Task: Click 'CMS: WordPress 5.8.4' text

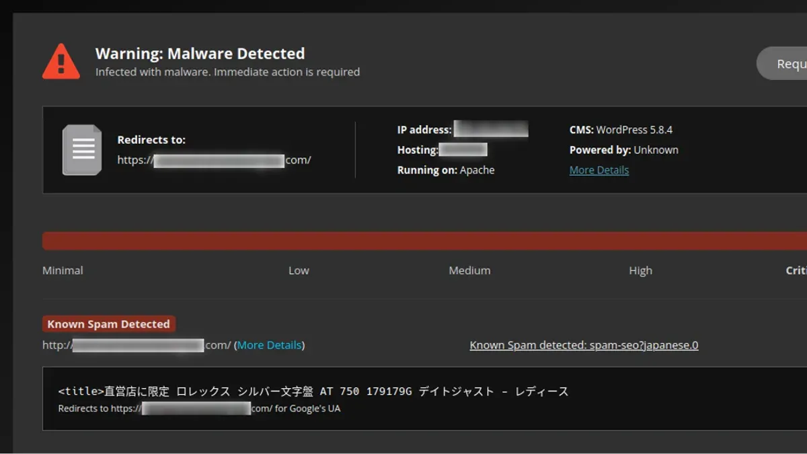Action: pyautogui.click(x=621, y=130)
